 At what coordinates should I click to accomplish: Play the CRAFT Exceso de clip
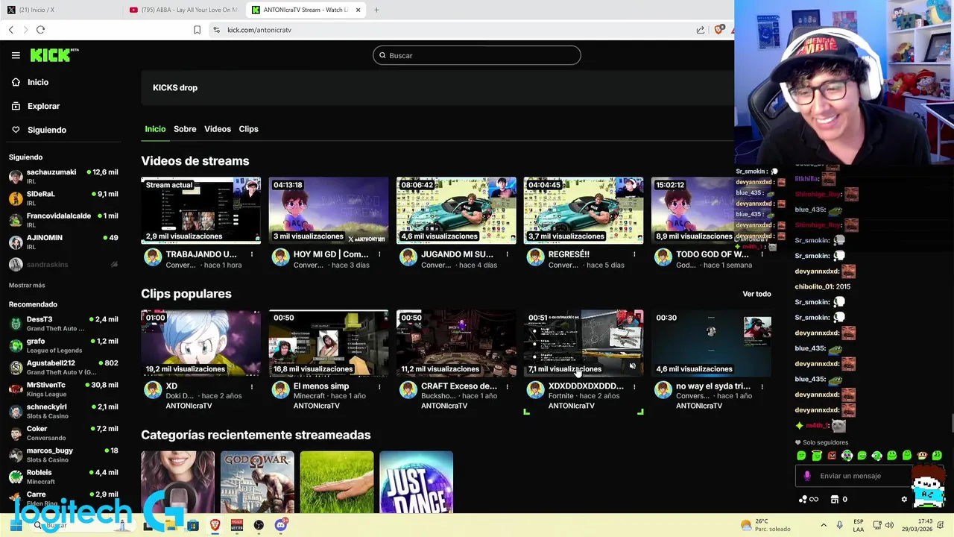click(x=456, y=343)
